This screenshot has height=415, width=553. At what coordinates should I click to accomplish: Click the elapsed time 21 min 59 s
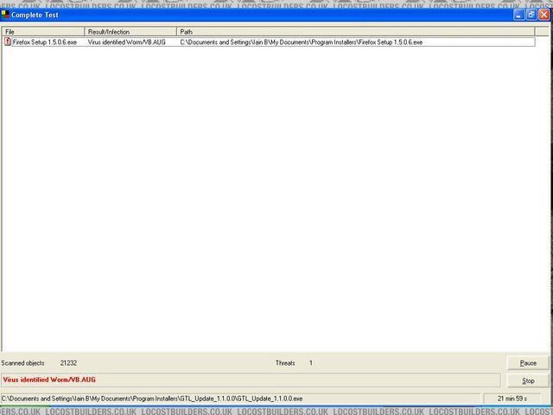[x=516, y=399]
